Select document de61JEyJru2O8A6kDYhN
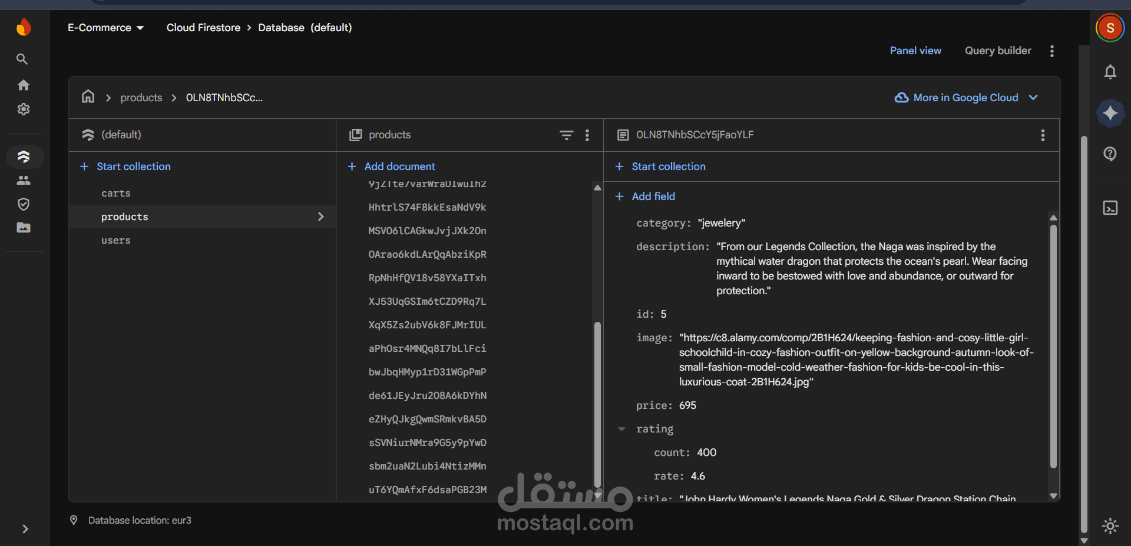The image size is (1131, 546). pos(428,395)
